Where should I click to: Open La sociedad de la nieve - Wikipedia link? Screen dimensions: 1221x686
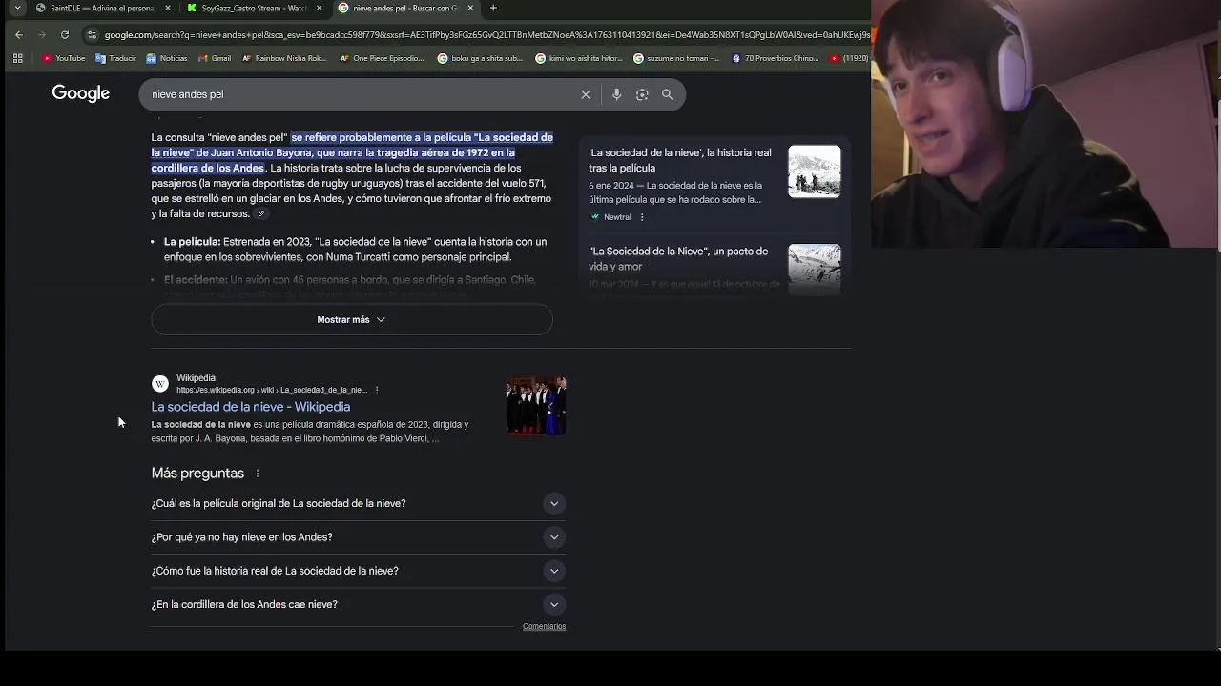[x=251, y=407]
